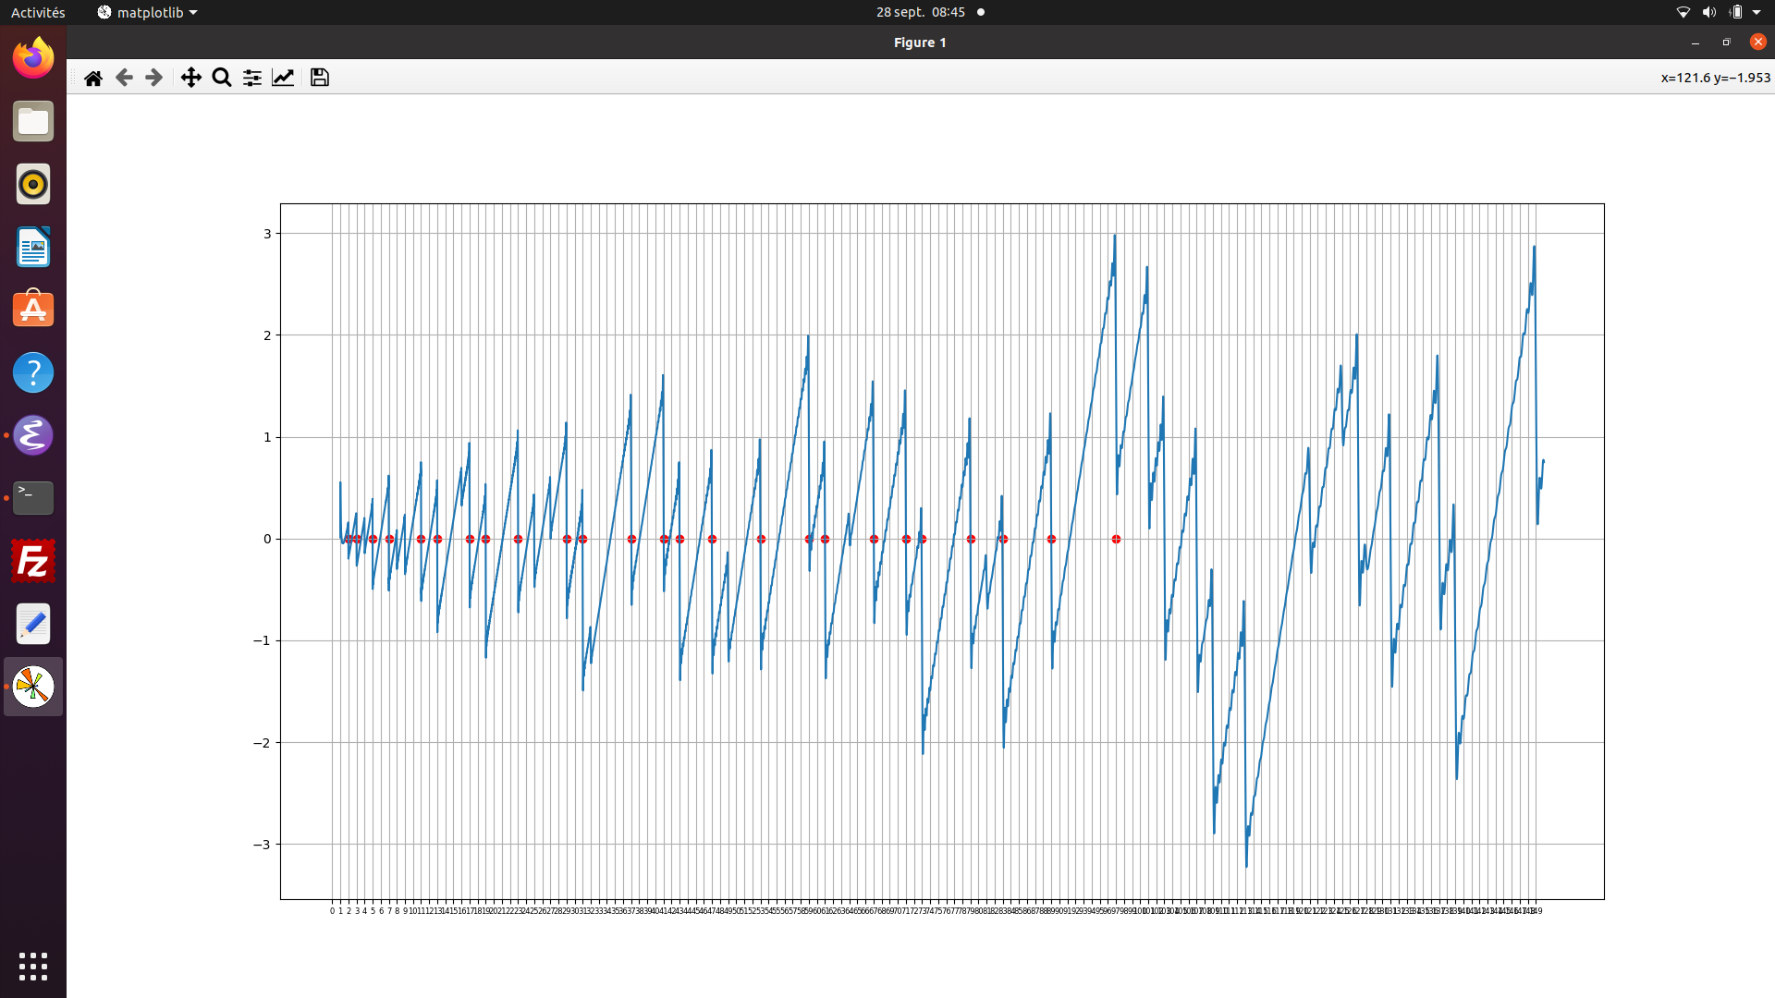The width and height of the screenshot is (1775, 998).
Task: Toggle the Zoom to rectangle tool
Action: pyautogui.click(x=221, y=78)
